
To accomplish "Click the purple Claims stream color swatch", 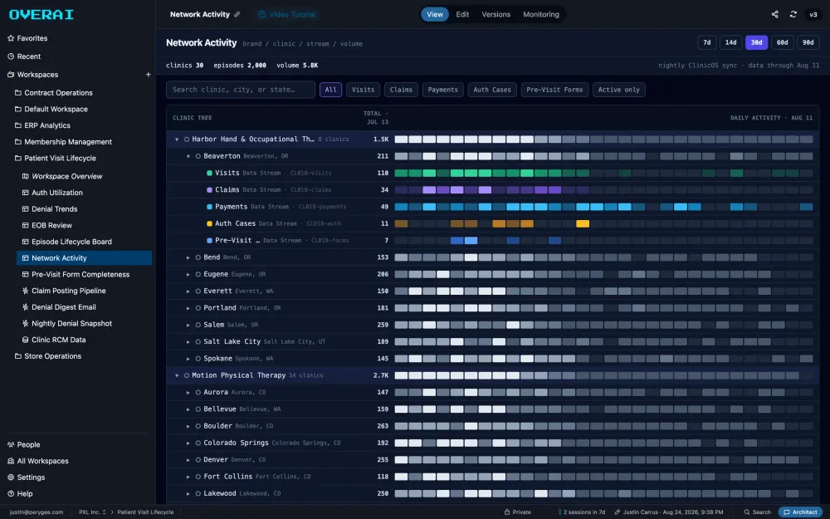I will coord(209,190).
